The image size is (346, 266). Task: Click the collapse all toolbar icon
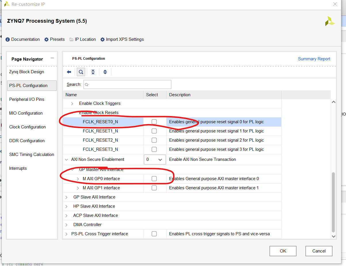(x=93, y=72)
